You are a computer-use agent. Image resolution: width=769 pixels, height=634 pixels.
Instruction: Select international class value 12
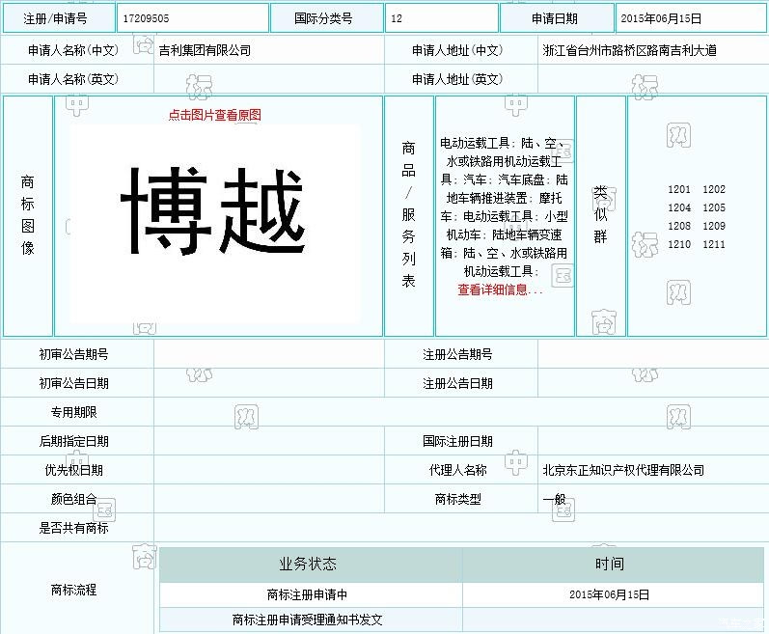point(397,18)
